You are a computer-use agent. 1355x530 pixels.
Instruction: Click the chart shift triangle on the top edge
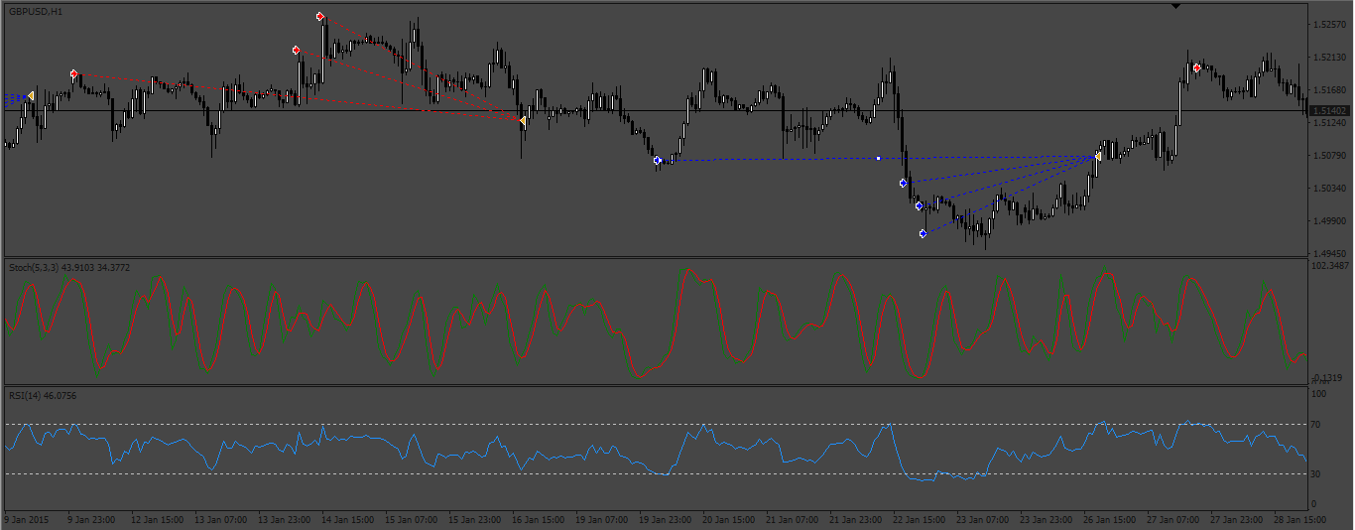[1175, 6]
